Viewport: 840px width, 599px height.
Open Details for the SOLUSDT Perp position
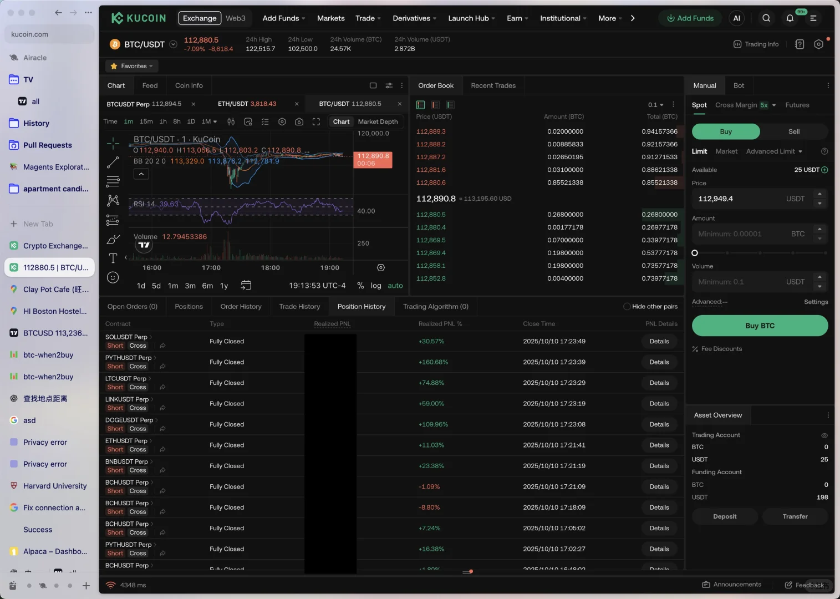coord(659,342)
